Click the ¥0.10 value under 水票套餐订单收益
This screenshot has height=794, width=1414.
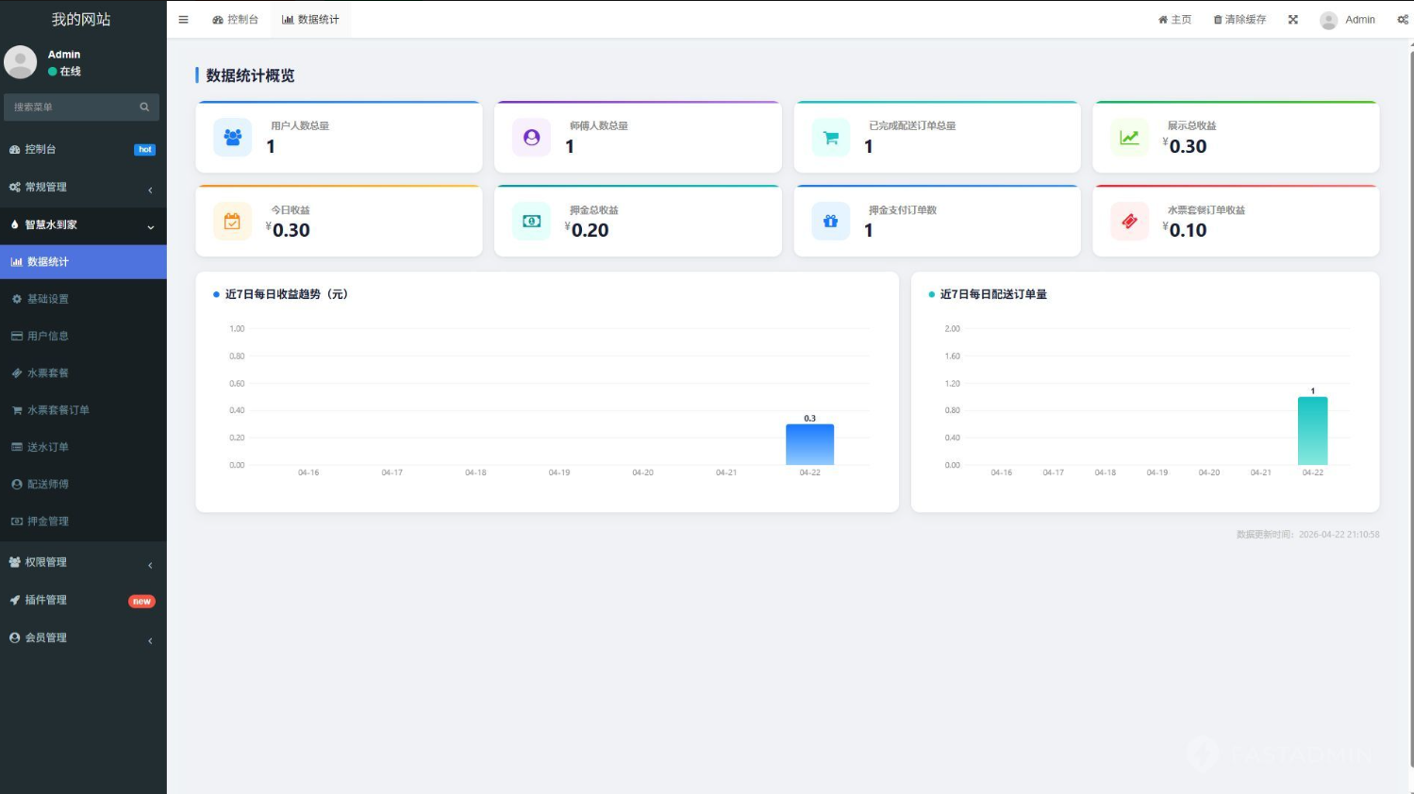pos(1185,230)
